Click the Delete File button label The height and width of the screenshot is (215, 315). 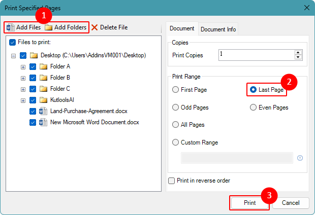(x=114, y=27)
